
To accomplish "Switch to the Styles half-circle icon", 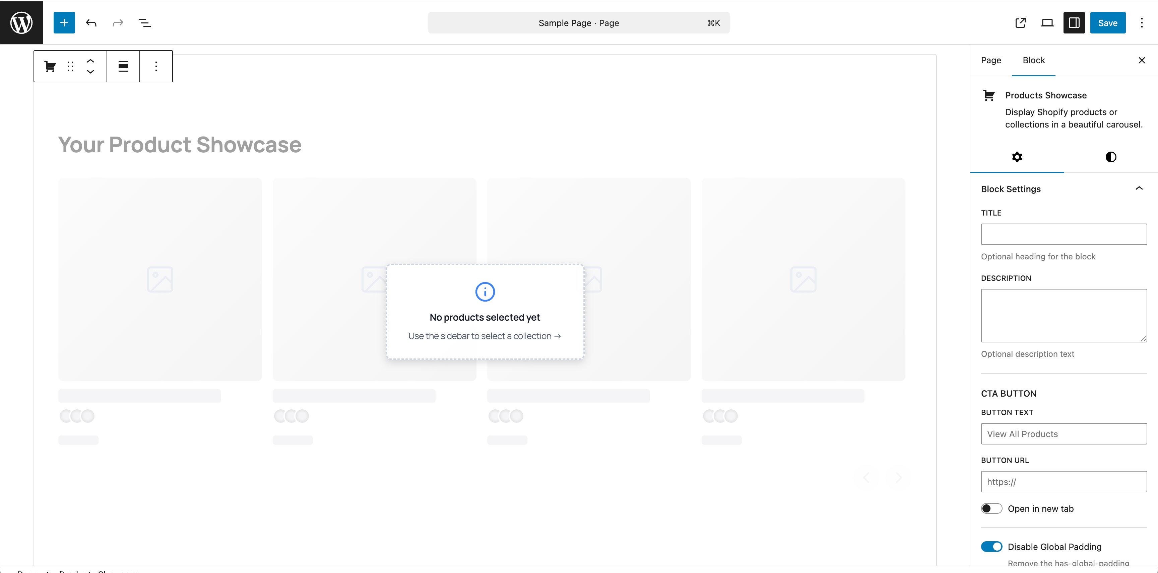I will (x=1110, y=157).
